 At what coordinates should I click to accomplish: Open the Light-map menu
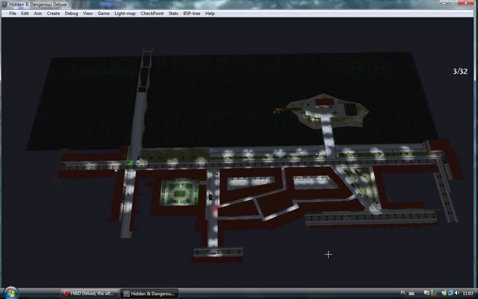coord(125,13)
